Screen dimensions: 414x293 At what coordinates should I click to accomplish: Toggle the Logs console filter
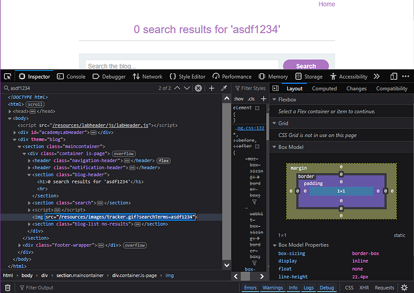(308, 288)
